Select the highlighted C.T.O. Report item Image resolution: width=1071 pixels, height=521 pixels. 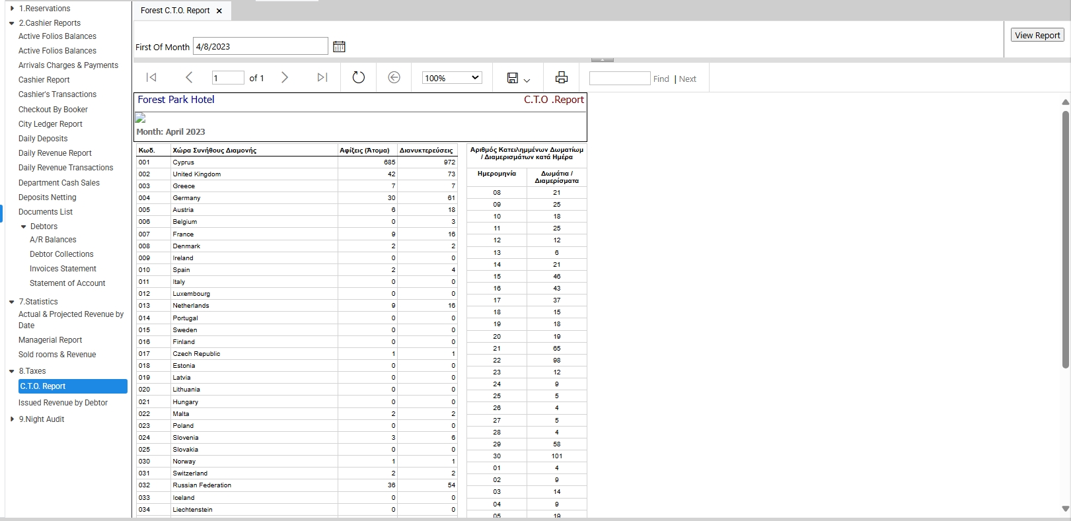click(x=73, y=386)
